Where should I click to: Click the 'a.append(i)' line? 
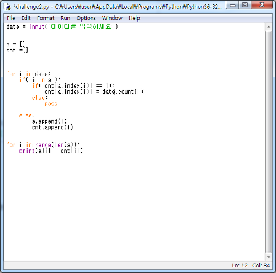pos(49,121)
